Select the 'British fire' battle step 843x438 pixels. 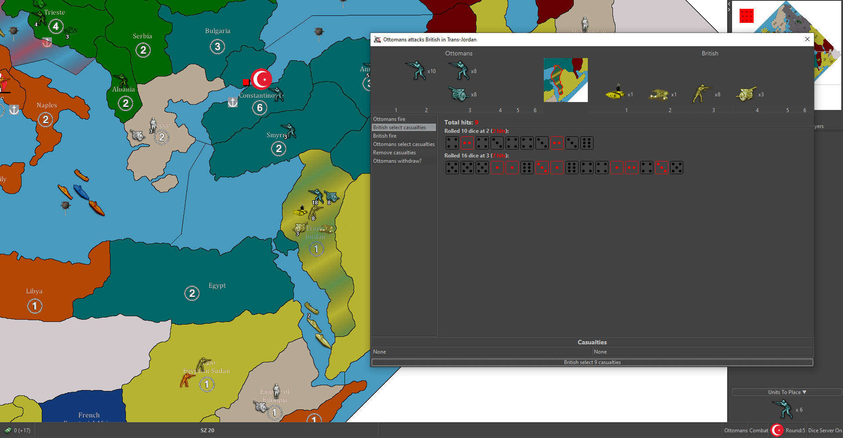pyautogui.click(x=403, y=136)
